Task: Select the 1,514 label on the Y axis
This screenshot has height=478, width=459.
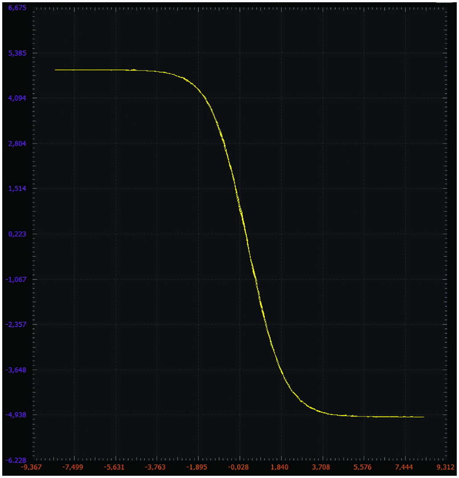Action: click(17, 189)
